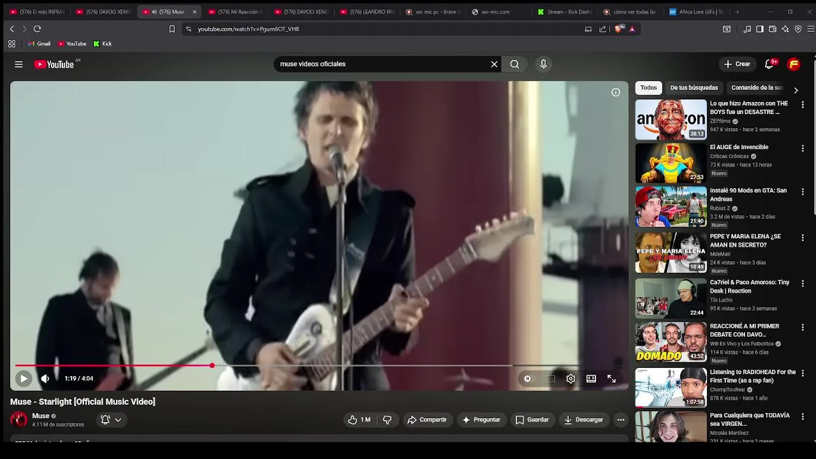Switch to theater mode
Image resolution: width=816 pixels, height=459 pixels.
[591, 379]
